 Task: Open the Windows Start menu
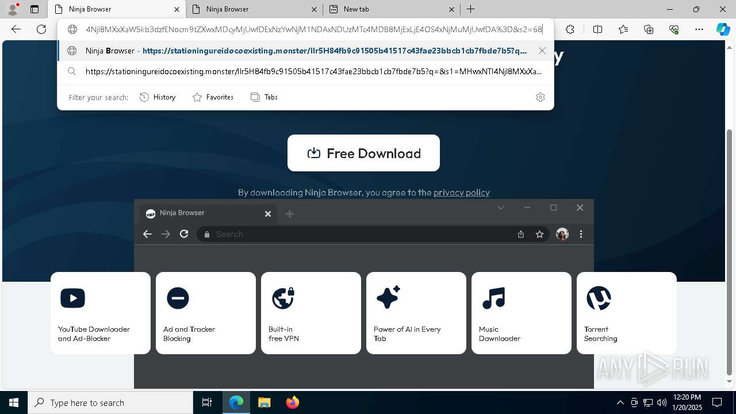pos(14,402)
